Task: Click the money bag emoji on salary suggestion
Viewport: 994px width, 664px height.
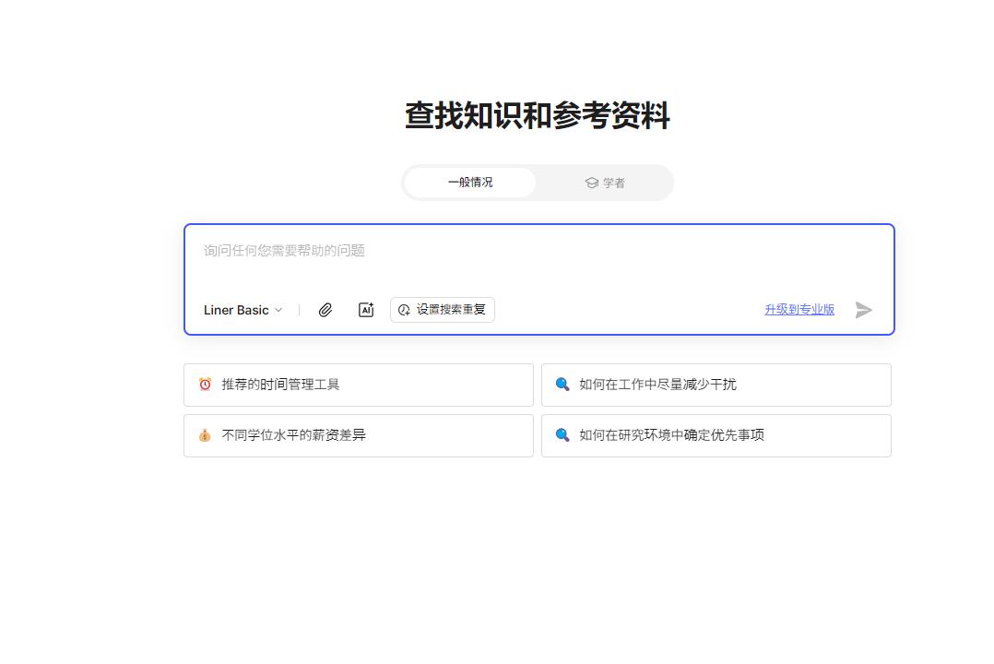Action: 204,435
